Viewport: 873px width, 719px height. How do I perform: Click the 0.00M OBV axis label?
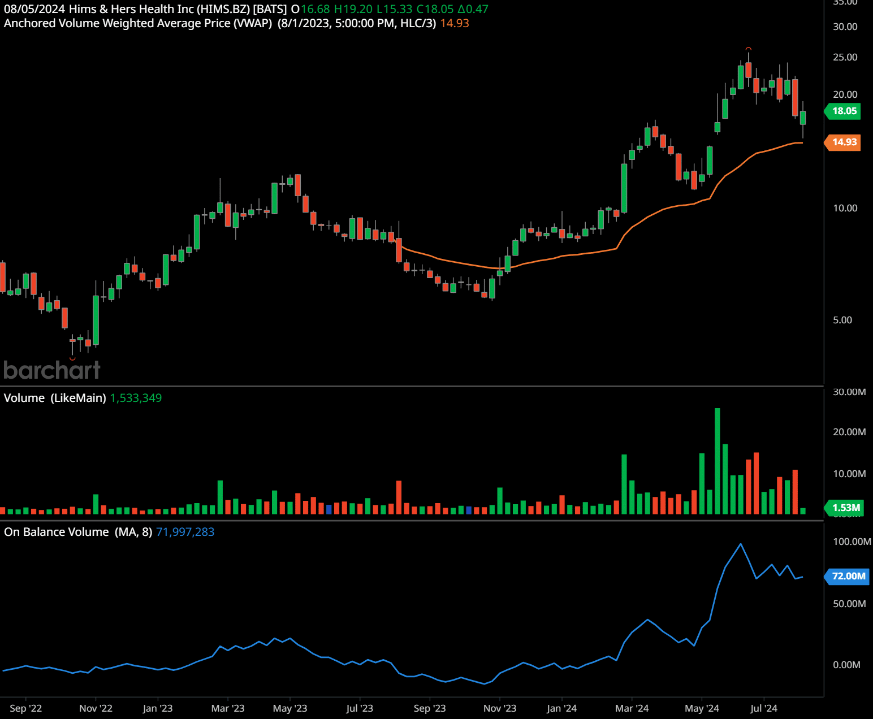846,665
